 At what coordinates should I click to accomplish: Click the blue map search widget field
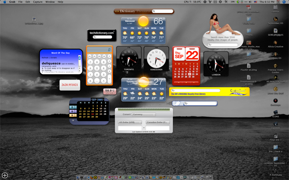click(x=200, y=103)
